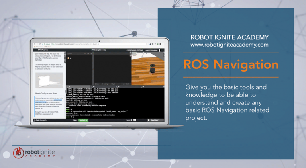Click the robot in the simulation view
The height and width of the screenshot is (168, 306).
153,69
